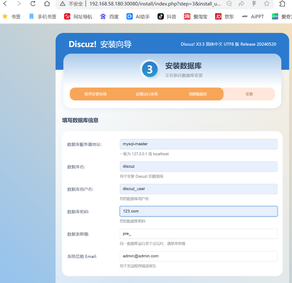Click the lightning bolt icon in address bar
Viewport: 292px width, 283px height.
point(254,3)
